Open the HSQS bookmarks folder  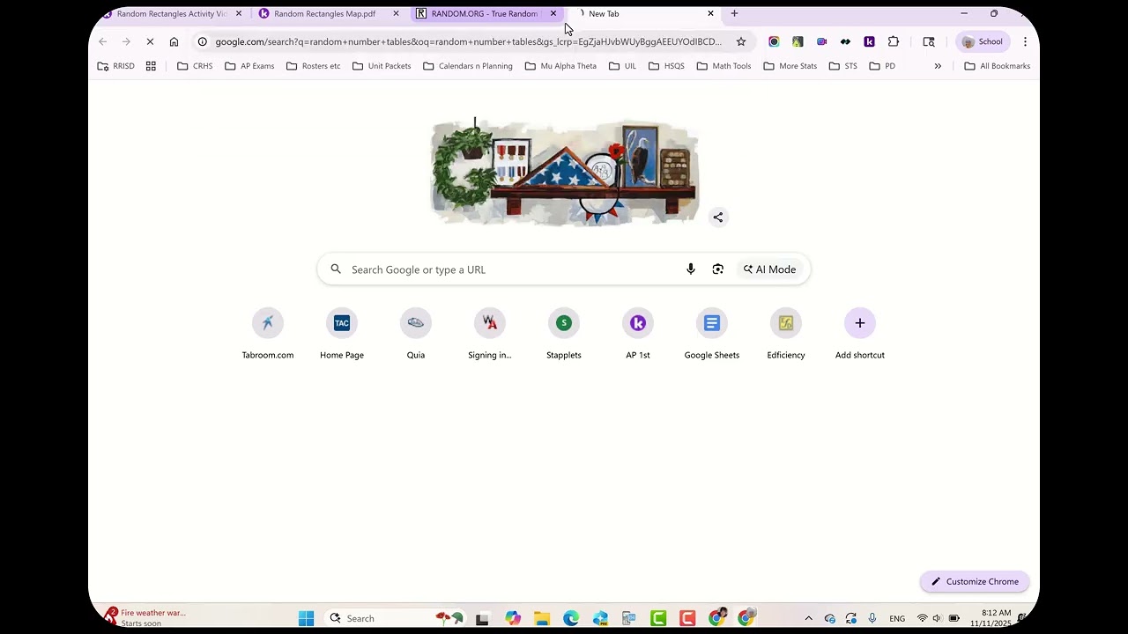(666, 66)
